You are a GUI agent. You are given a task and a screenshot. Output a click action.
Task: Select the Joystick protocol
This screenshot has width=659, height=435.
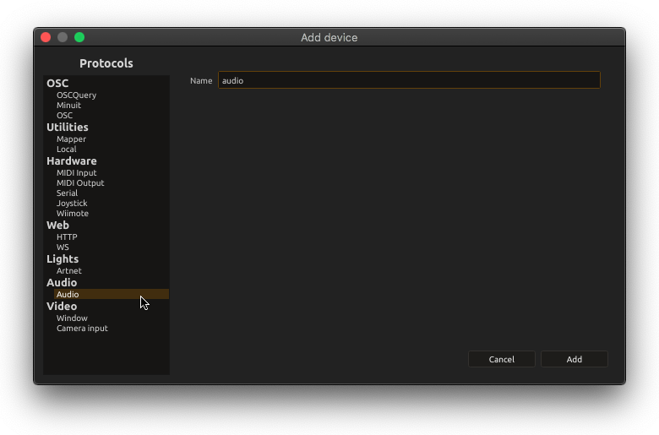click(72, 203)
